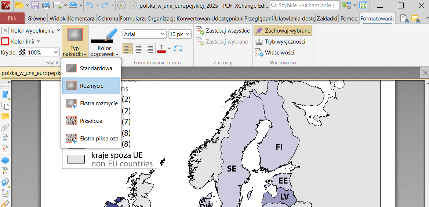Screen dimensions: 429x207
Task: Open the Arial font dropdown
Action: pyautogui.click(x=144, y=34)
